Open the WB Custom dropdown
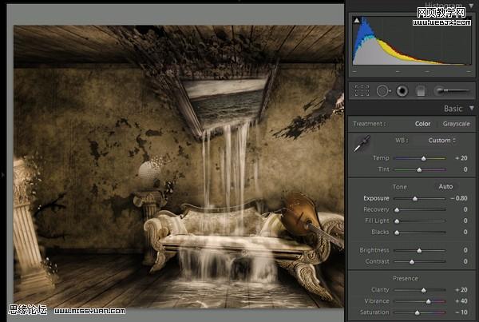 [441, 141]
